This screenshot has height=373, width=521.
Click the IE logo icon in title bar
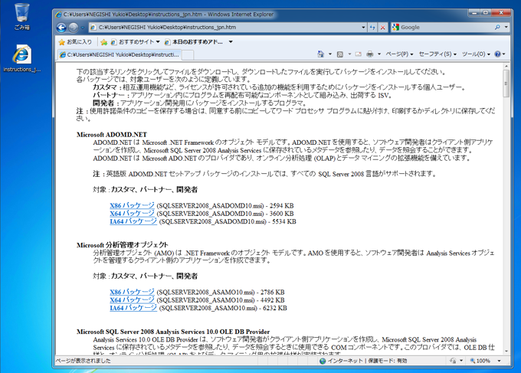(58, 15)
